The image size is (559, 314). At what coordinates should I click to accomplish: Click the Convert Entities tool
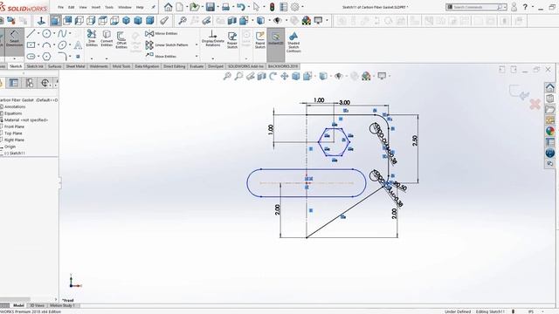(x=107, y=38)
